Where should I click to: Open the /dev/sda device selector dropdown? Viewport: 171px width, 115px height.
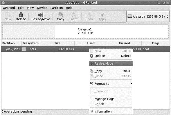148,17
